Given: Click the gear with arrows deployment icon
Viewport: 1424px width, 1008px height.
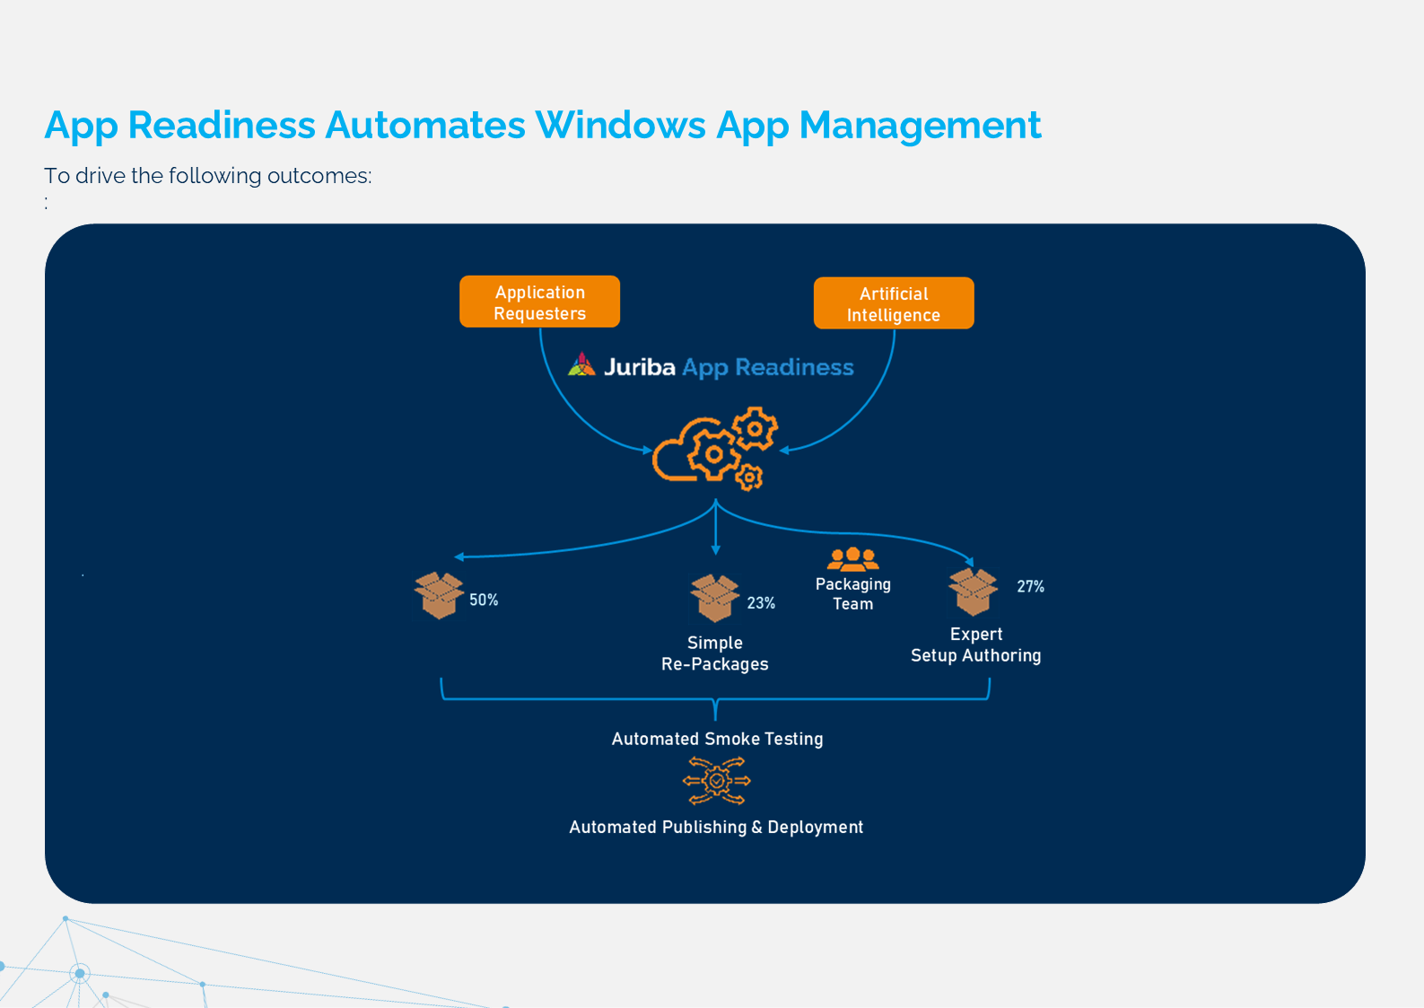Looking at the screenshot, I should point(716,781).
